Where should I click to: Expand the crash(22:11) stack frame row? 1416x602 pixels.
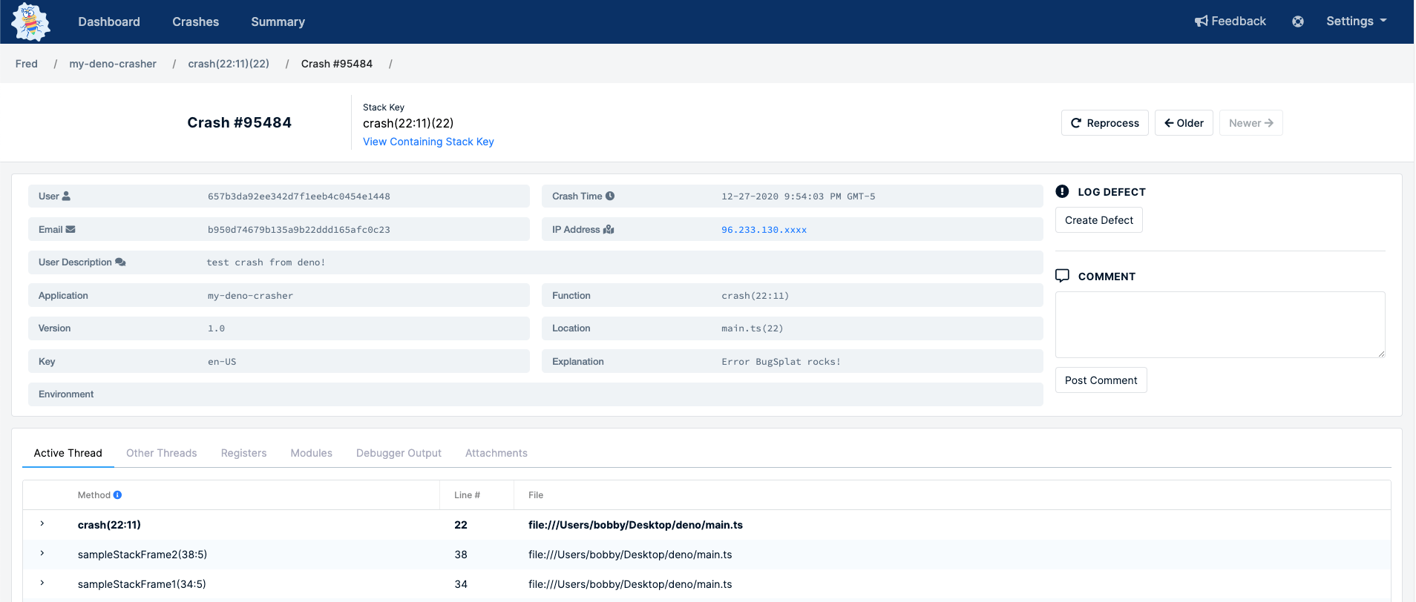pos(42,524)
